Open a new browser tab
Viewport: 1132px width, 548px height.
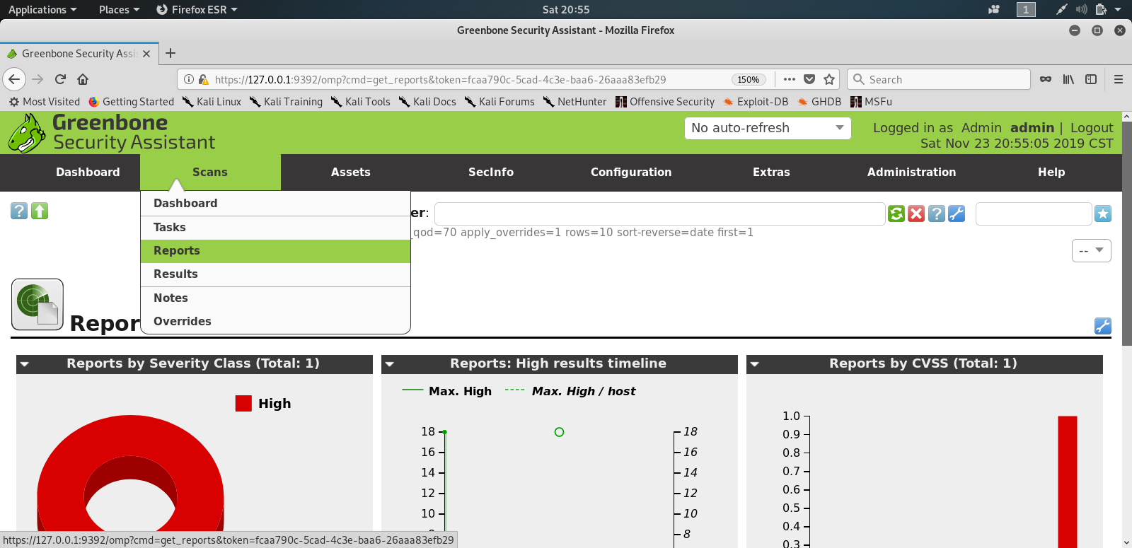click(171, 53)
